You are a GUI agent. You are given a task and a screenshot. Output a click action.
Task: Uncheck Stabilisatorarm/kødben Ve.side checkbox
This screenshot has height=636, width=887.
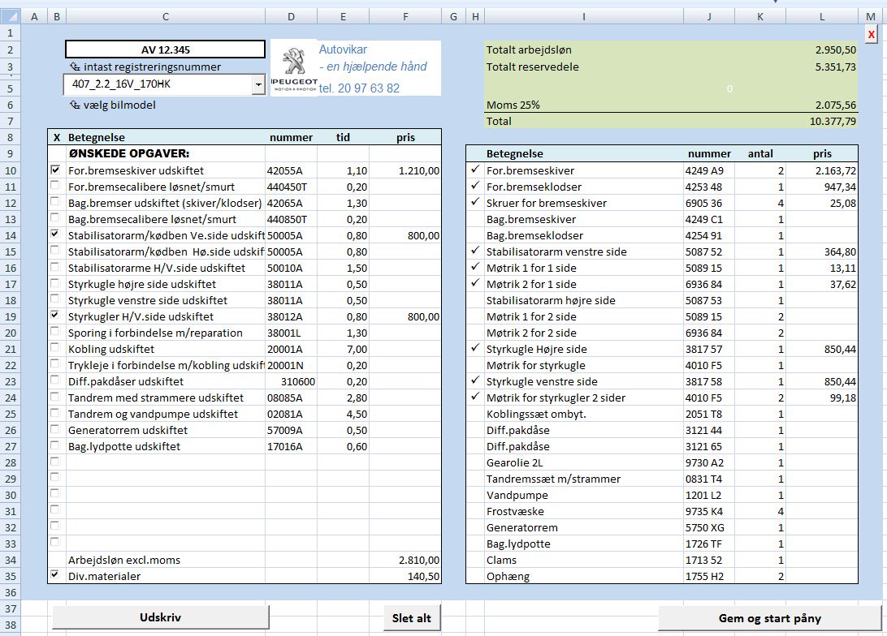point(55,234)
